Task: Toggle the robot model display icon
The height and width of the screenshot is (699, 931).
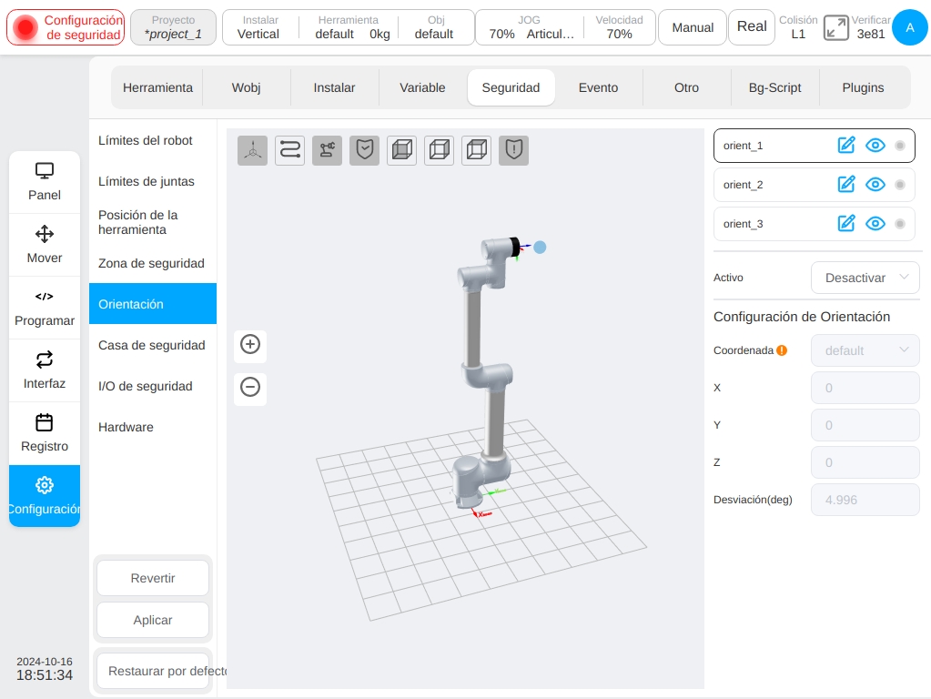Action: [x=327, y=150]
